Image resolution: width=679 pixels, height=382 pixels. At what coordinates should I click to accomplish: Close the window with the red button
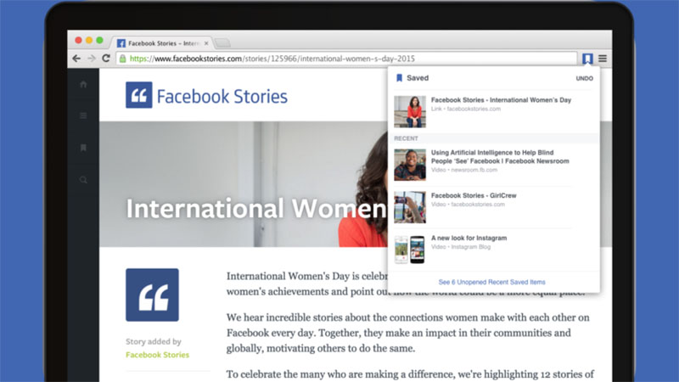click(78, 40)
